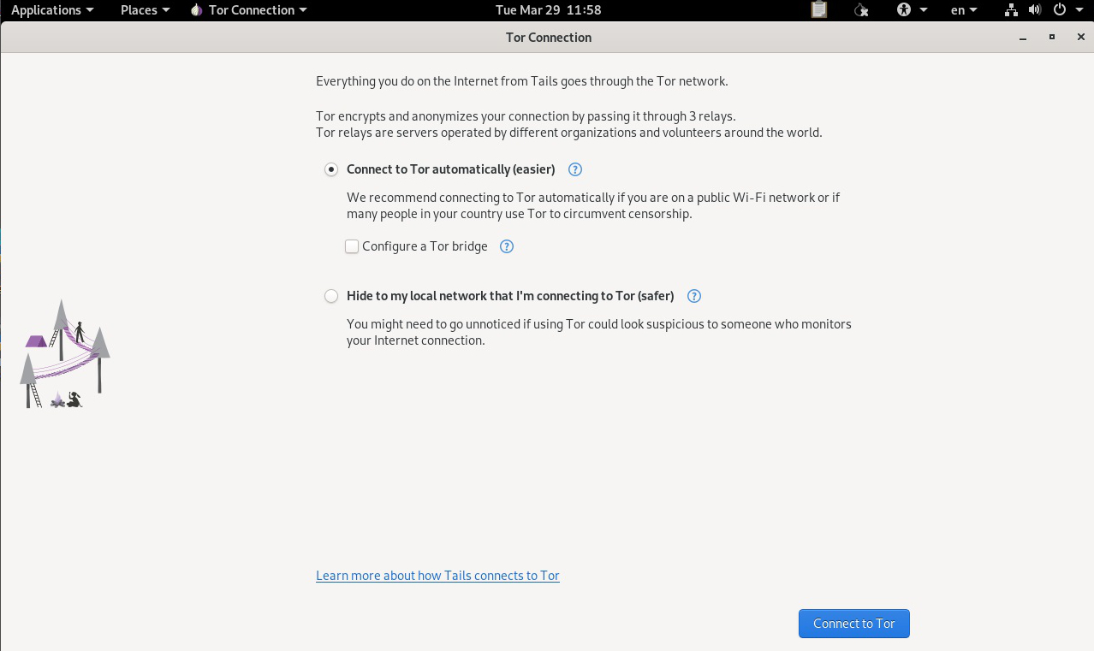Click the Tor Connection window title
The image size is (1094, 651).
click(x=549, y=38)
